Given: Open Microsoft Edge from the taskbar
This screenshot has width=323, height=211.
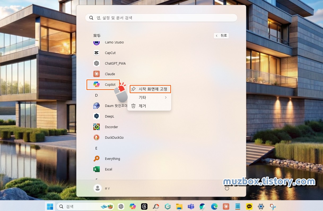Looking at the screenshot, I should 214,206.
